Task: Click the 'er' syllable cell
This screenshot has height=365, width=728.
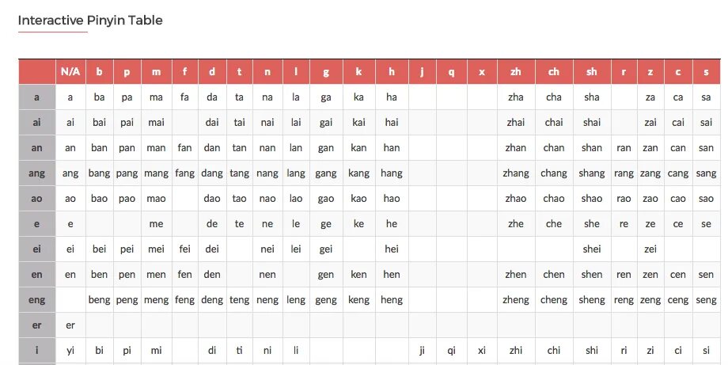Action: click(x=70, y=325)
